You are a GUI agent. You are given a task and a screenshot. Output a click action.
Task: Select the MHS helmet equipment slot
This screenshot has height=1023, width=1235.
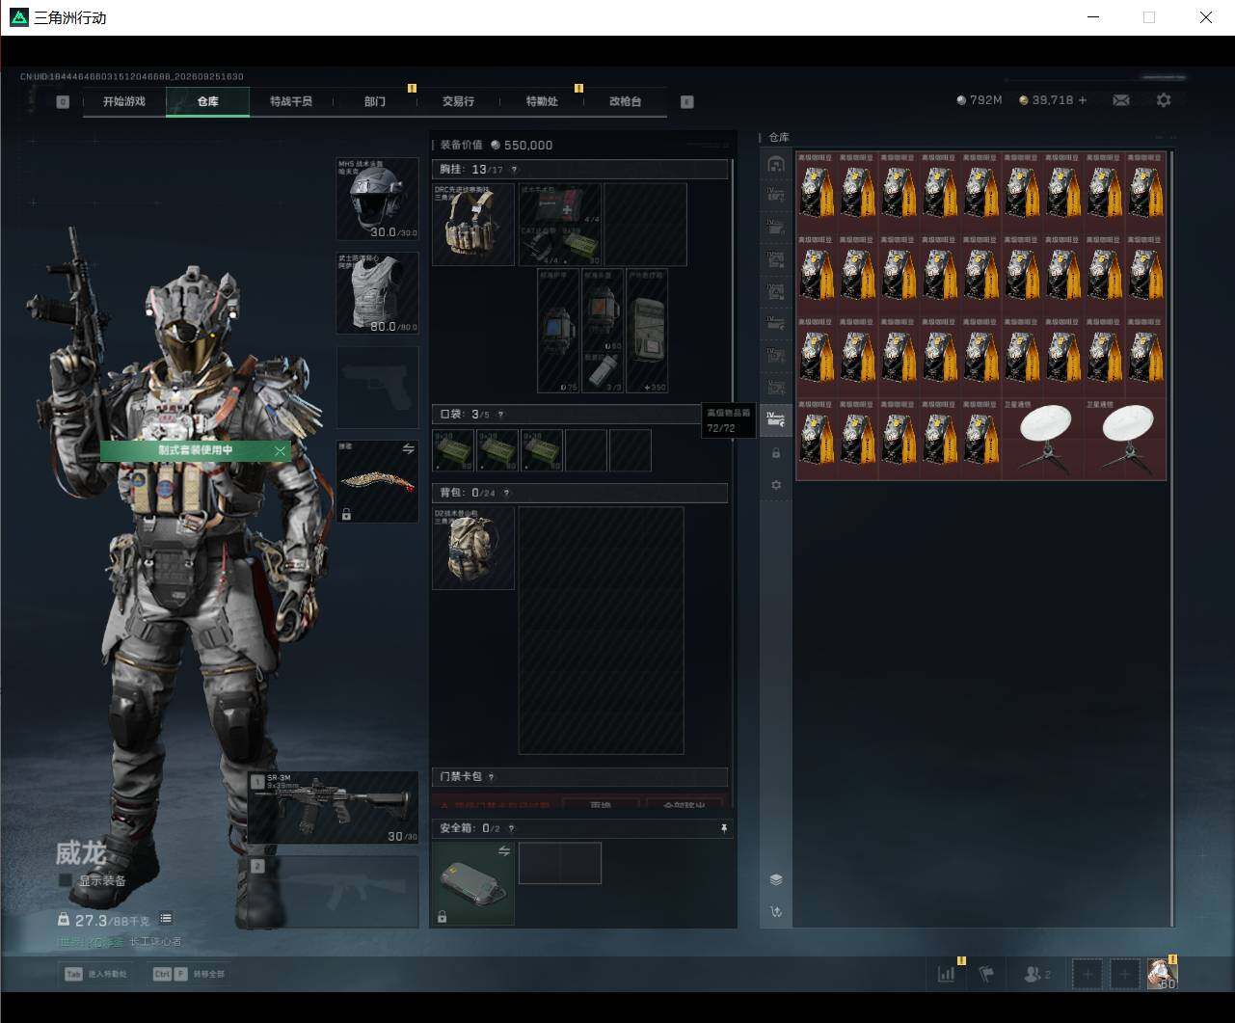pyautogui.click(x=377, y=199)
